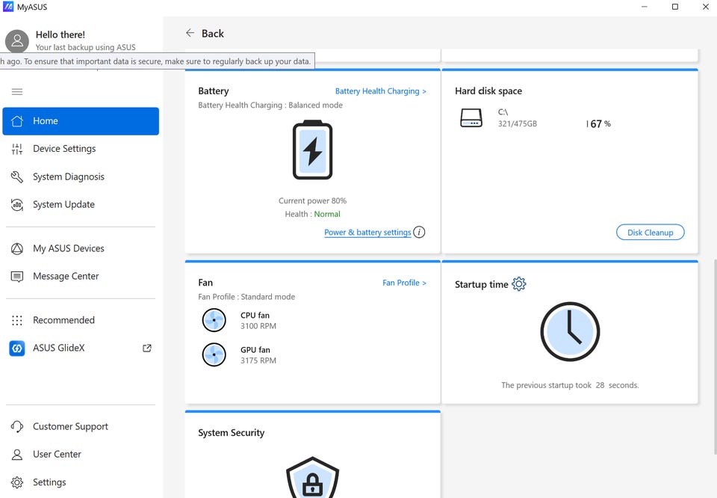
Task: Open System Update from the sidebar
Action: 81,205
